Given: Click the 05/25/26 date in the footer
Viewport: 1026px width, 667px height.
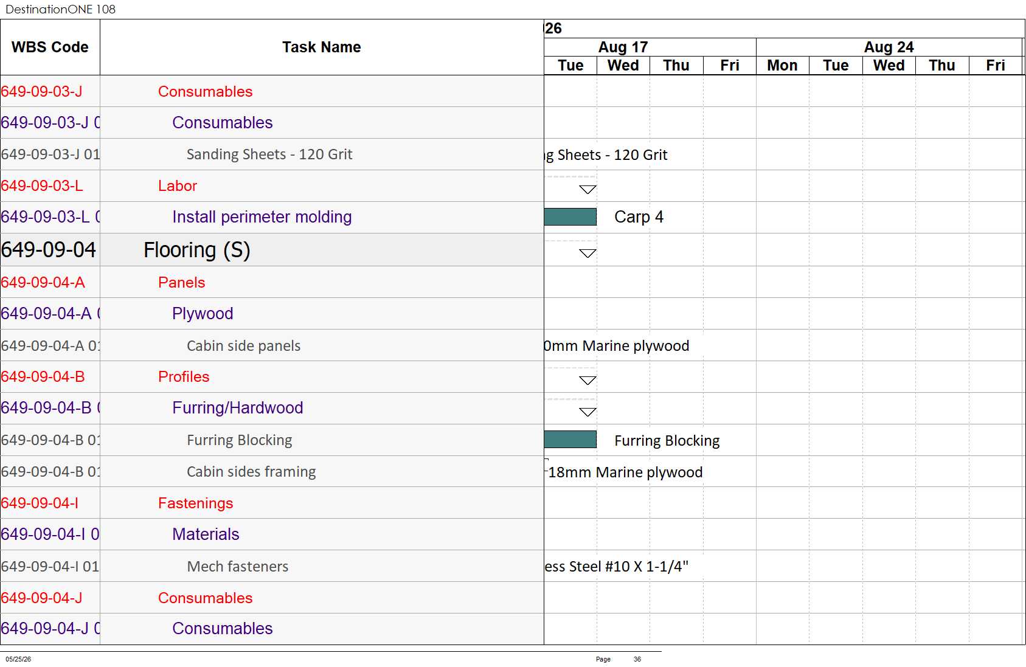Looking at the screenshot, I should pyautogui.click(x=18, y=659).
